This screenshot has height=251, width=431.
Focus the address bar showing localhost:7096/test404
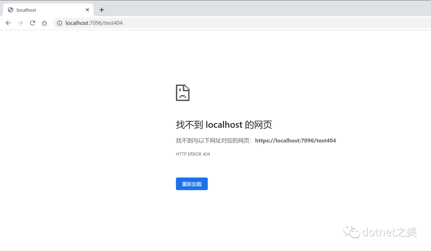[94, 23]
